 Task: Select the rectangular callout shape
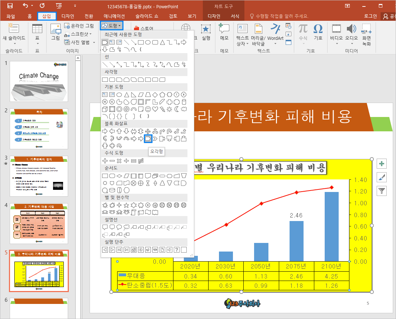(105, 227)
